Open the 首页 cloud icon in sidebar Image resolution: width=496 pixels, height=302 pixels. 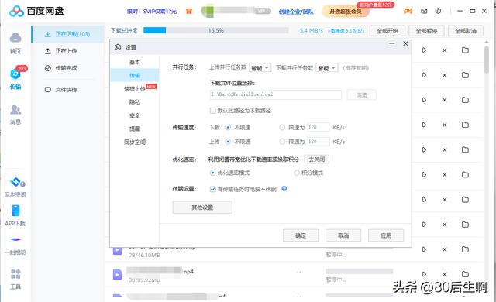(15, 38)
